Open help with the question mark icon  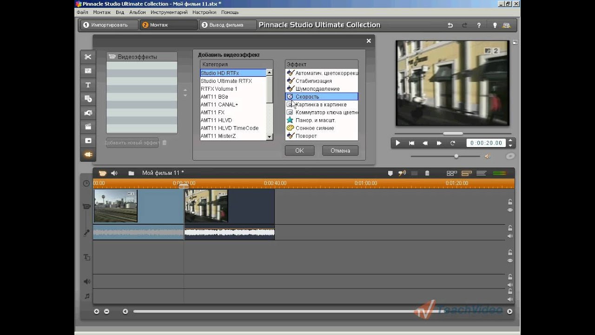pos(479,25)
